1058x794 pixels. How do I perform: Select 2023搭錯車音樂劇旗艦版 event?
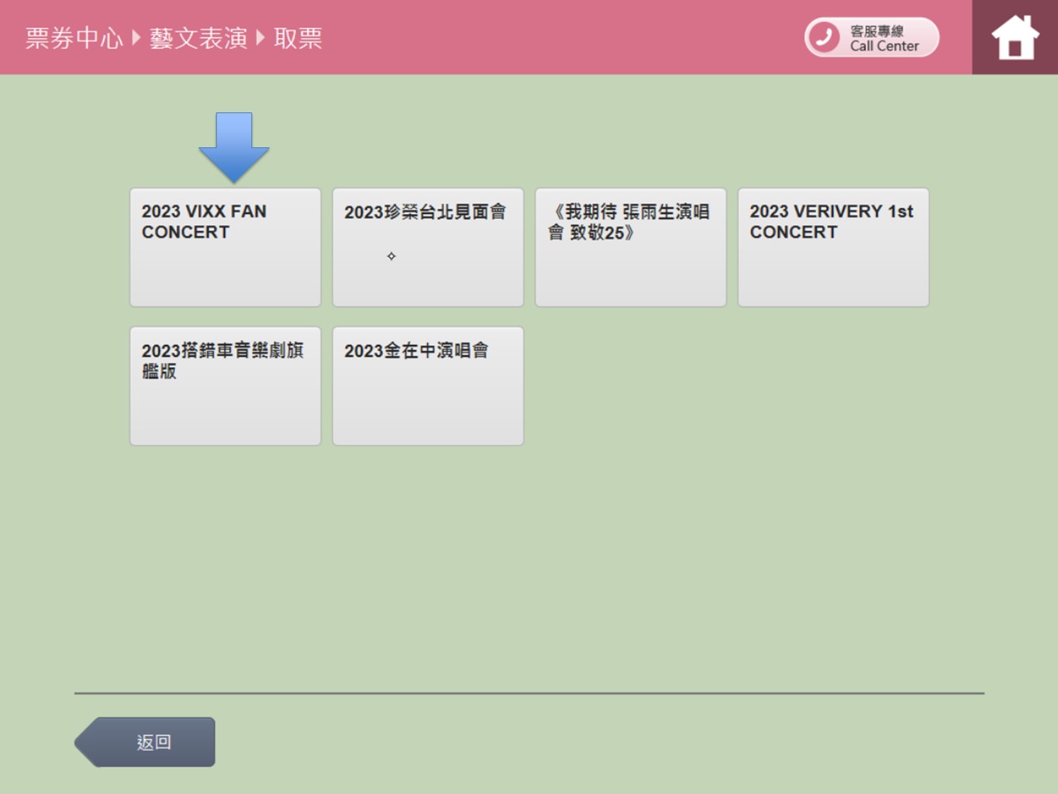(226, 386)
